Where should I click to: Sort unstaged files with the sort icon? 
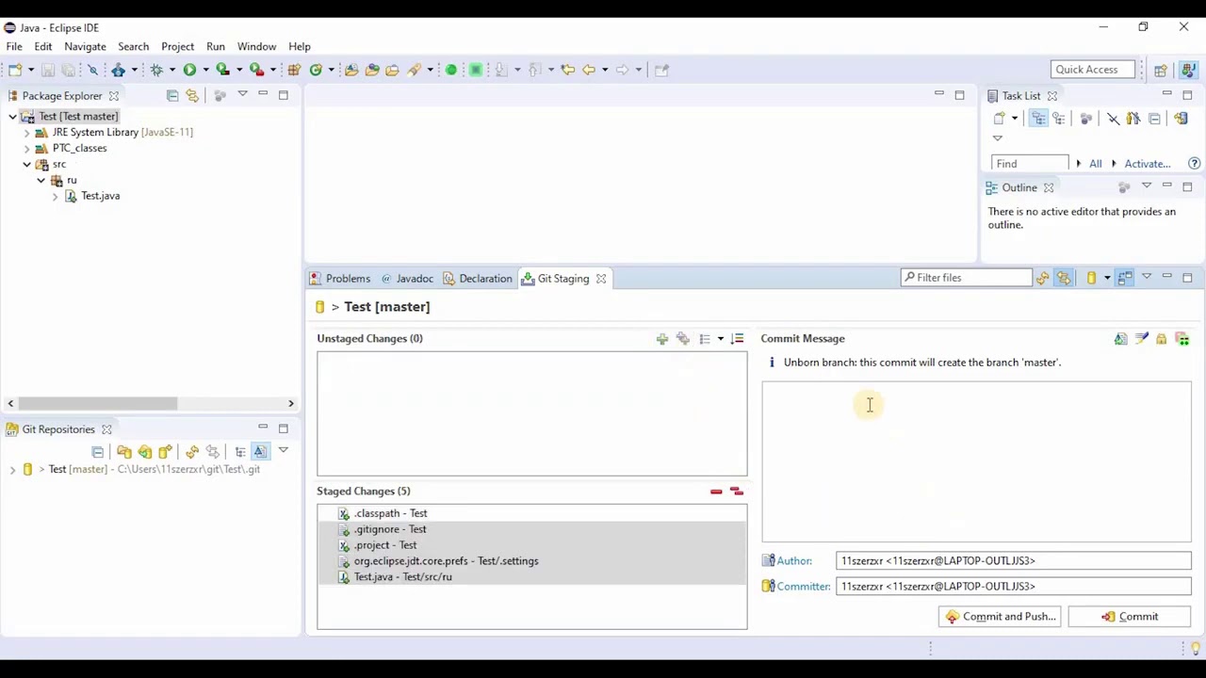(x=737, y=339)
